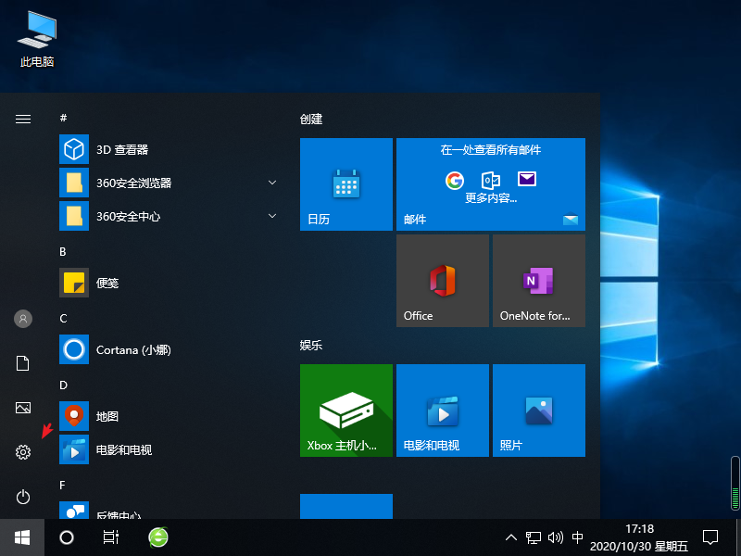This screenshot has height=556, width=741.
Task: Expand the 360安全中心 folder
Action: (272, 216)
